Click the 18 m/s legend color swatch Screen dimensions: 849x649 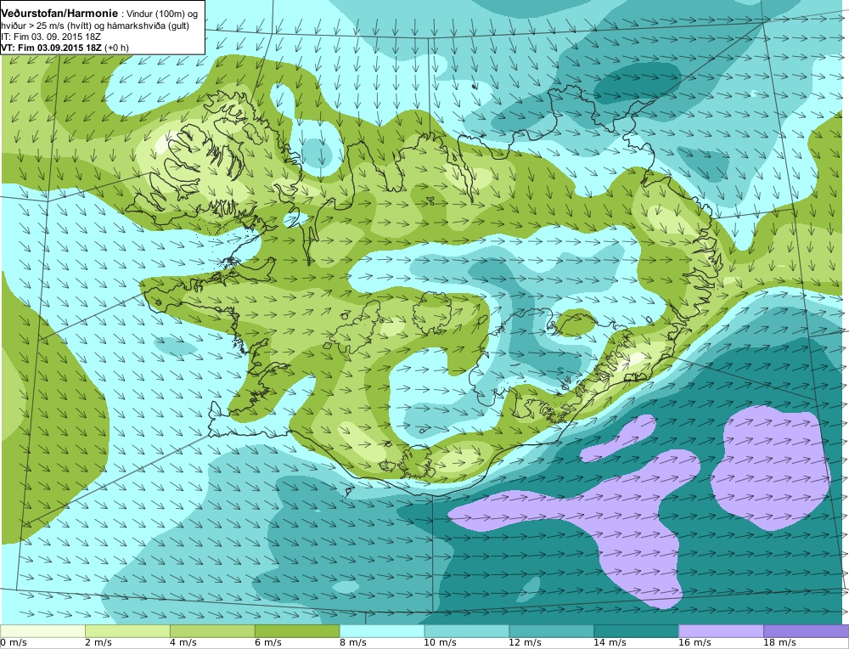point(806,631)
